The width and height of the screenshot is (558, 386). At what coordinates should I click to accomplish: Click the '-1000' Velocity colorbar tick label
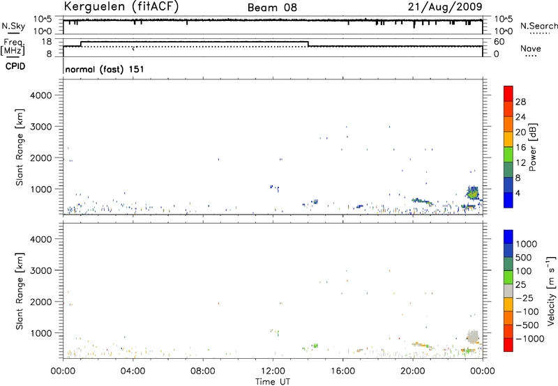[530, 339]
